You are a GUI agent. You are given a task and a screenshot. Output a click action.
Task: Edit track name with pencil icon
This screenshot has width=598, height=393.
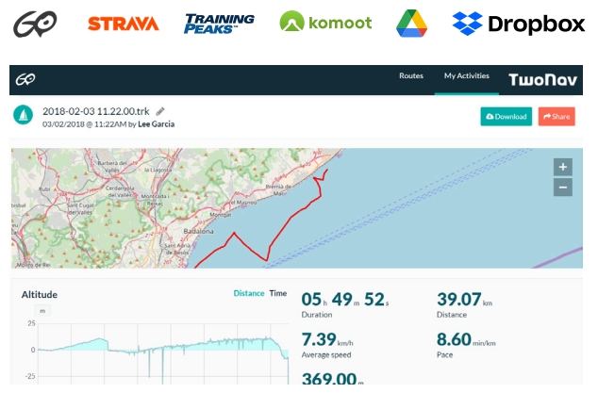(160, 111)
